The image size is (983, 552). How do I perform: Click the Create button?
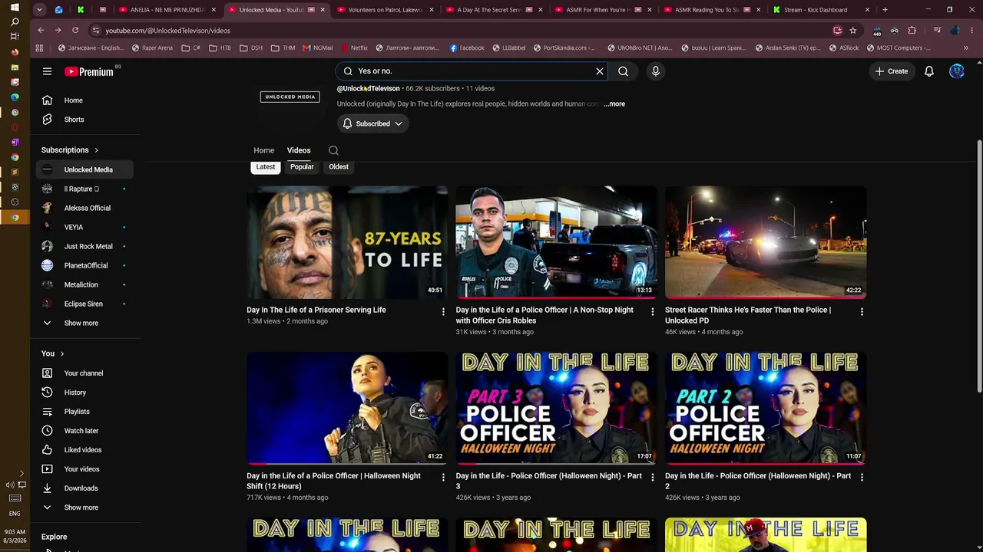coord(892,71)
